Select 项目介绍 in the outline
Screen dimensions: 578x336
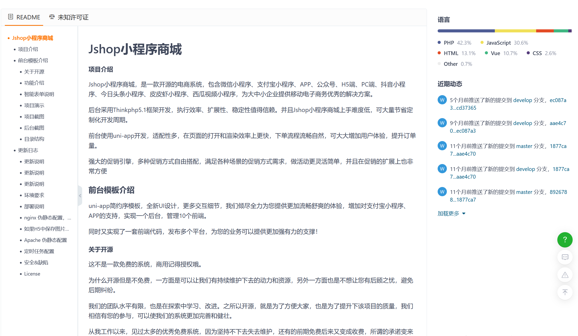(28, 49)
